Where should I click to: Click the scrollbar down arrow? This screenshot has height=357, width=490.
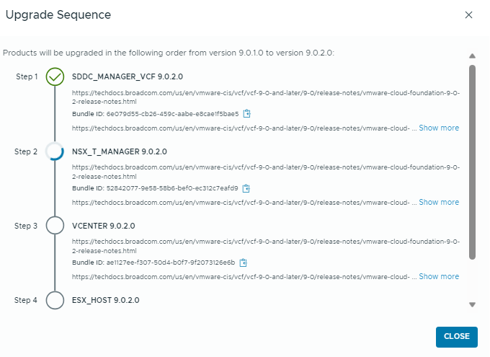click(x=473, y=304)
